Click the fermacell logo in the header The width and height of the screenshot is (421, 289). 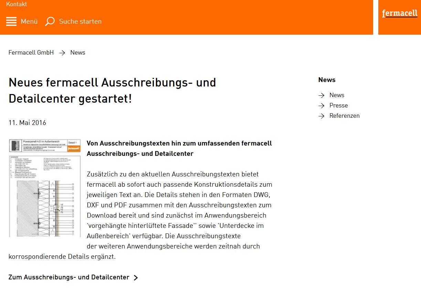coord(399,14)
